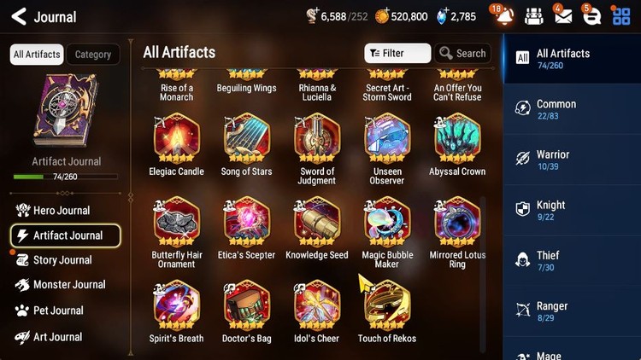
Task: Open the notification bell icon
Action: (x=503, y=16)
